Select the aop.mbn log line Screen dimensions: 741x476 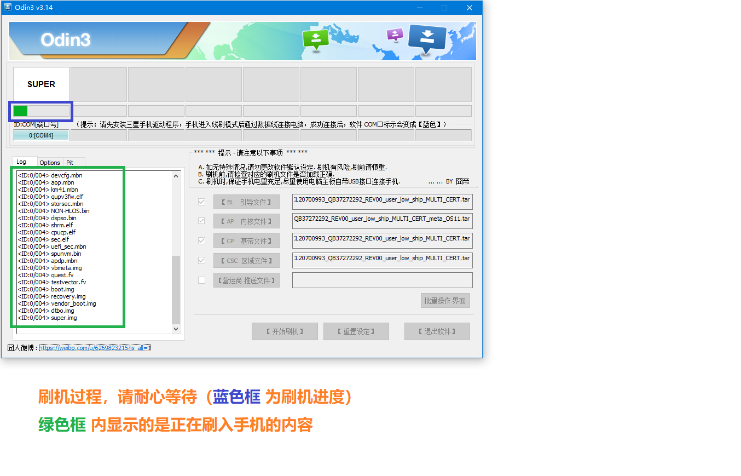46,182
